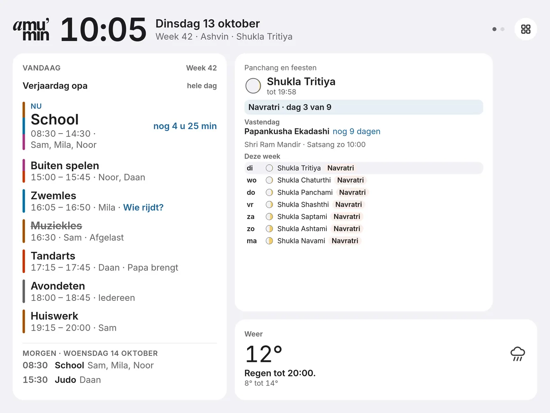Select the 'Shukla Panchami' row for do
This screenshot has width=550, height=413.
click(364, 192)
